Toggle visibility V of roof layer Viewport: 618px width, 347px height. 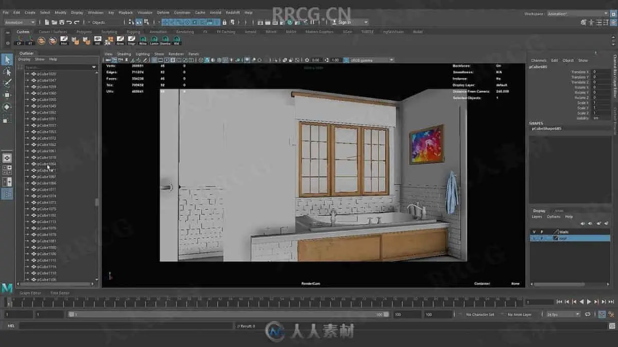(534, 239)
